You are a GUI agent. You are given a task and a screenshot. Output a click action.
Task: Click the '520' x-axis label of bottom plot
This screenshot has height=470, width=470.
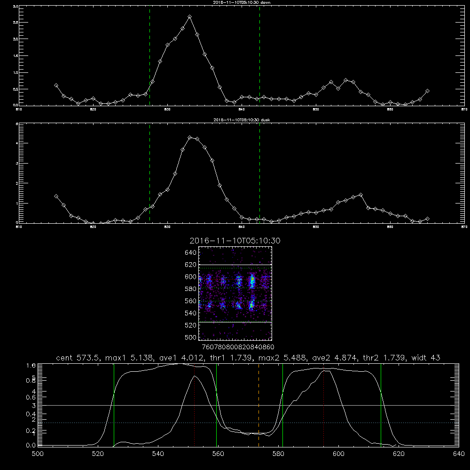98,454
